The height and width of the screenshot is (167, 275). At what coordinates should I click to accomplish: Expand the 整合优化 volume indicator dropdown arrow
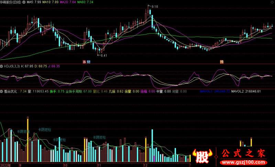point(2,91)
